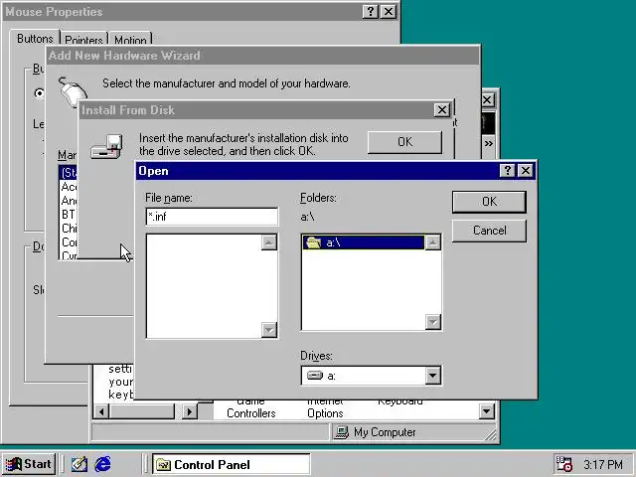The image size is (636, 477).
Task: Click OK in Install From Disk dialog
Action: [404, 142]
